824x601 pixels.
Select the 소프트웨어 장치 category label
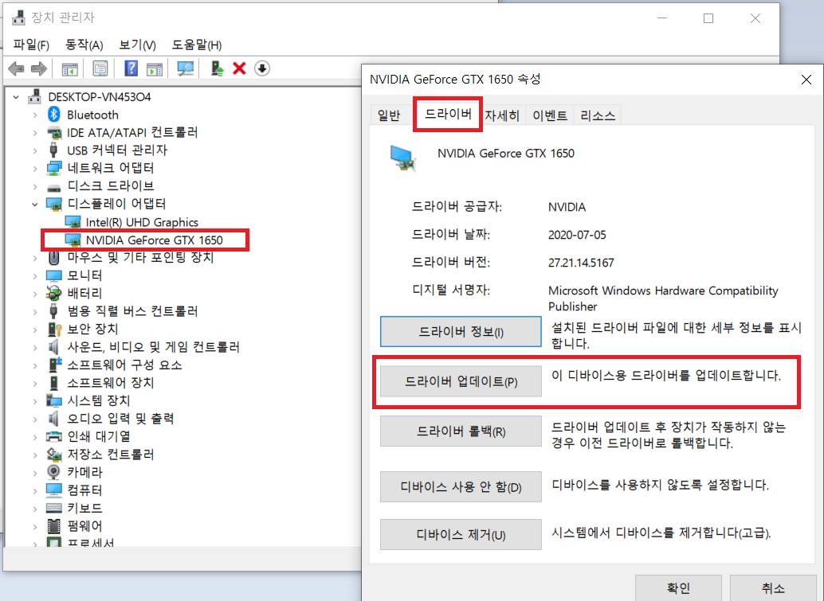click(110, 382)
